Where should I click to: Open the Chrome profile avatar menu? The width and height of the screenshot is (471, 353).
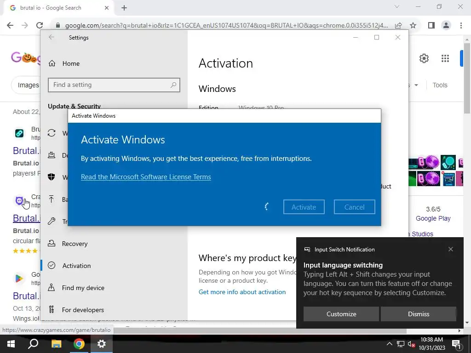[446, 26]
